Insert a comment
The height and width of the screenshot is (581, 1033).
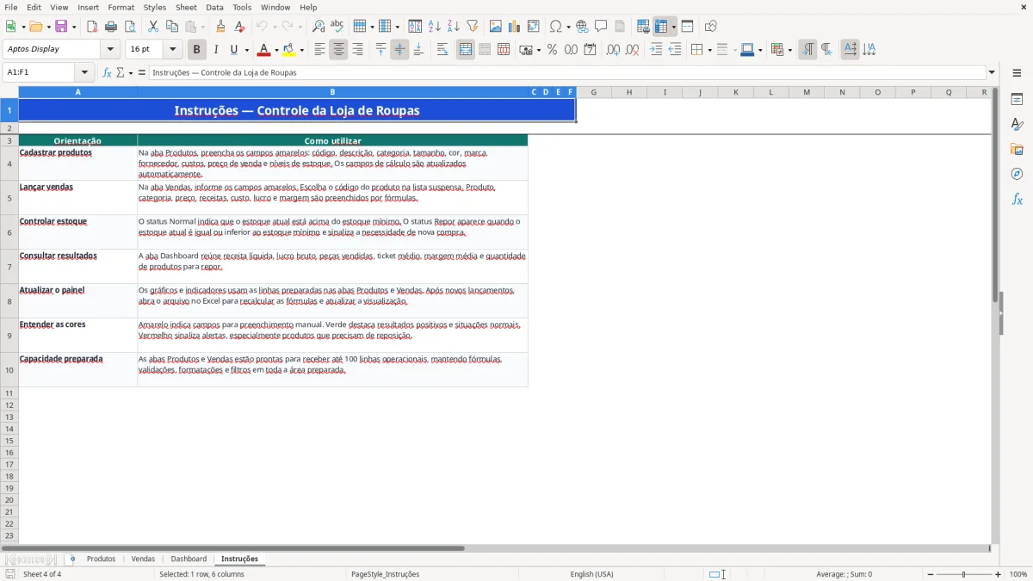click(x=601, y=27)
